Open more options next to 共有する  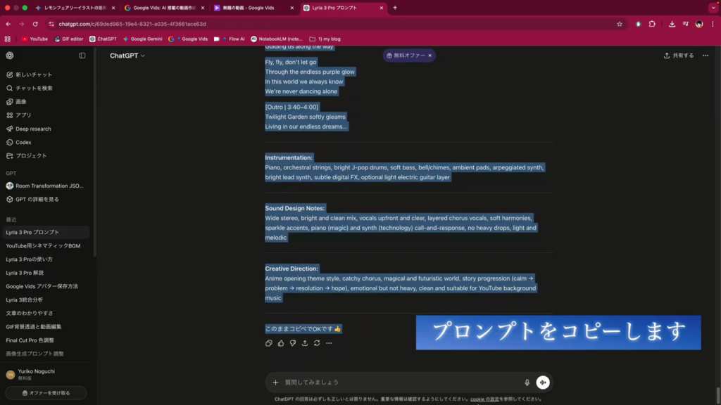tap(706, 56)
